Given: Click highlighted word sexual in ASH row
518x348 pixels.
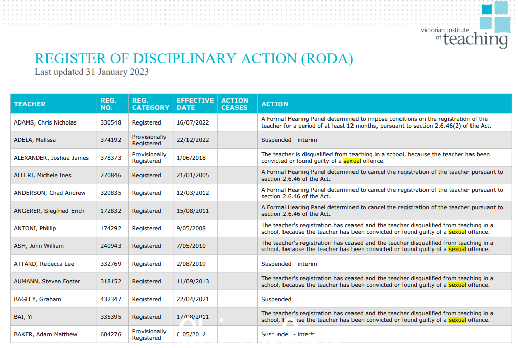Looking at the screenshot, I should point(457,250).
